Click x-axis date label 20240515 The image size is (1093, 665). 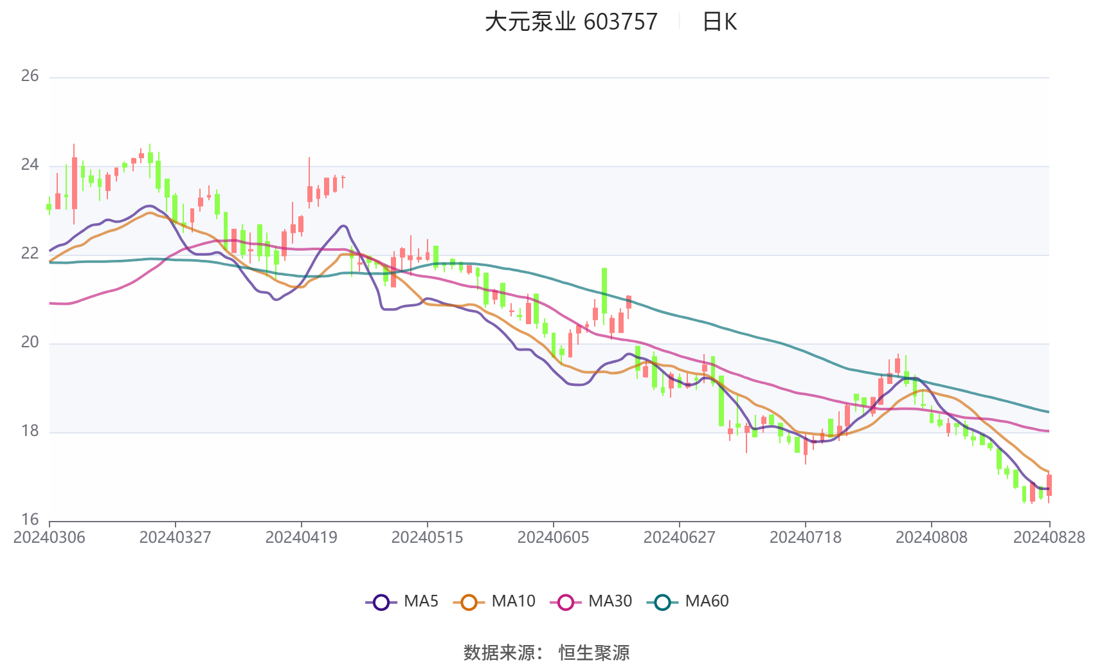428,538
